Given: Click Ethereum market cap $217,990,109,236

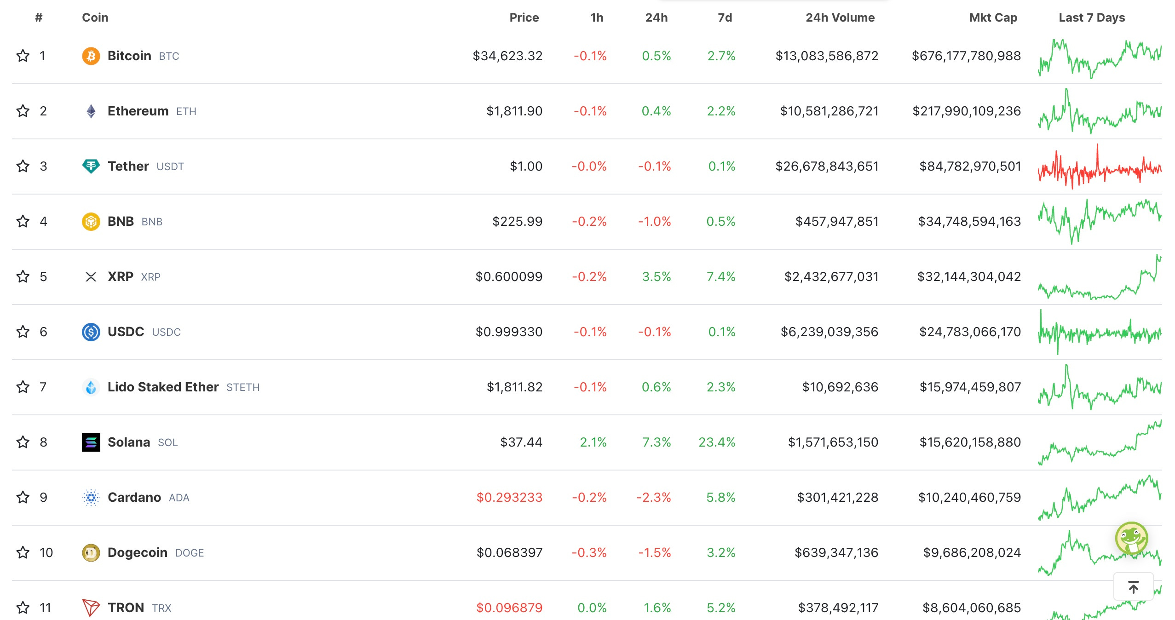Looking at the screenshot, I should point(967,111).
